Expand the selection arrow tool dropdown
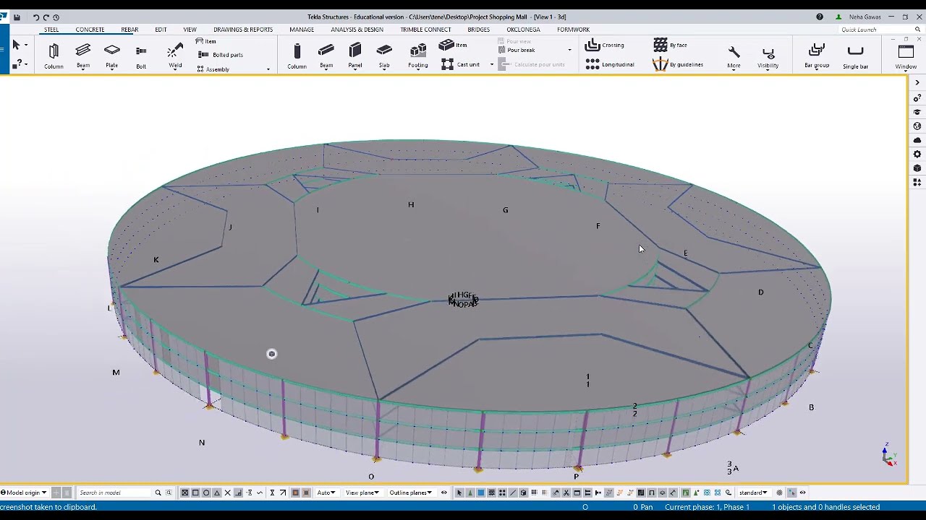The image size is (926, 520). (x=26, y=45)
